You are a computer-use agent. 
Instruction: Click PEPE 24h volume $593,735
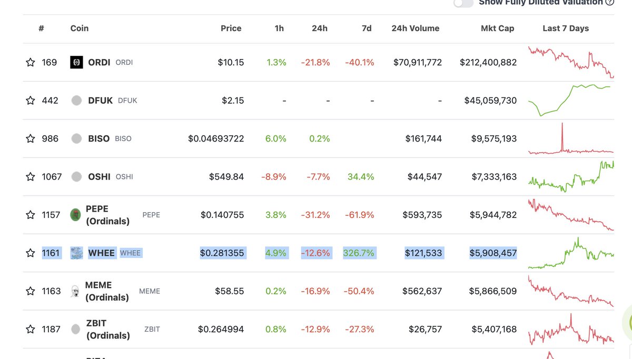pos(422,215)
